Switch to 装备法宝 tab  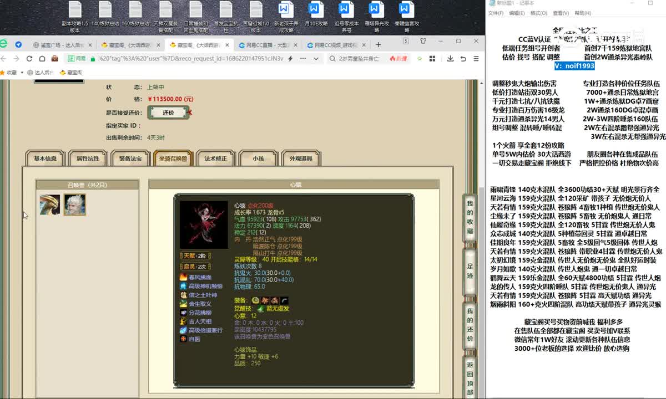click(130, 158)
